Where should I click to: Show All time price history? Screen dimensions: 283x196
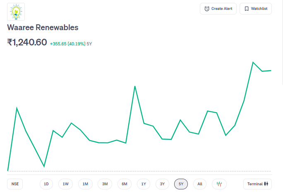coord(200,184)
